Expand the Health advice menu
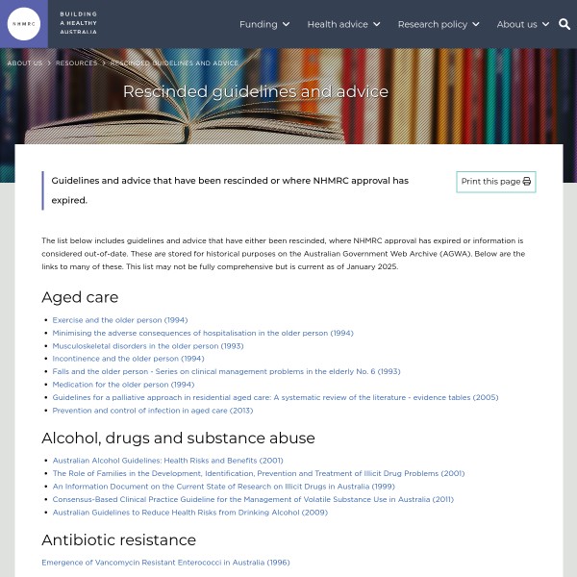The width and height of the screenshot is (577, 577). [343, 24]
